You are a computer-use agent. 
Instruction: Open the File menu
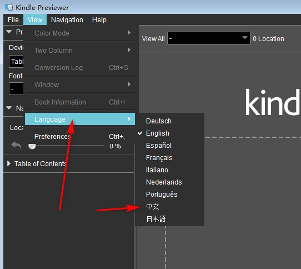[13, 20]
